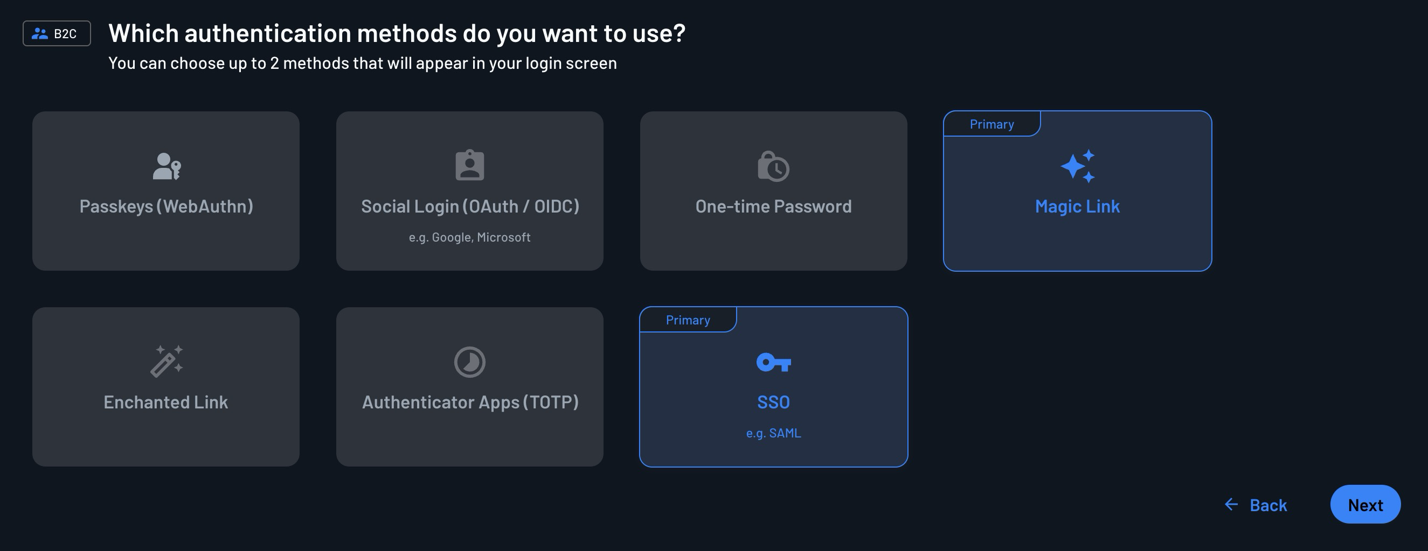Click the Primary tag on SSO card
Image resolution: width=1428 pixels, height=551 pixels.
[688, 320]
